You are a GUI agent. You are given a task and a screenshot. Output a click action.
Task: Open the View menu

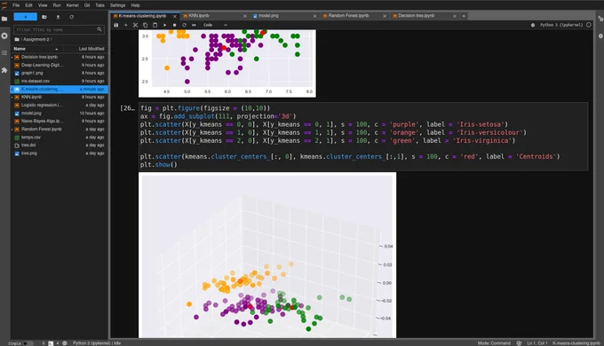pyautogui.click(x=43, y=5)
